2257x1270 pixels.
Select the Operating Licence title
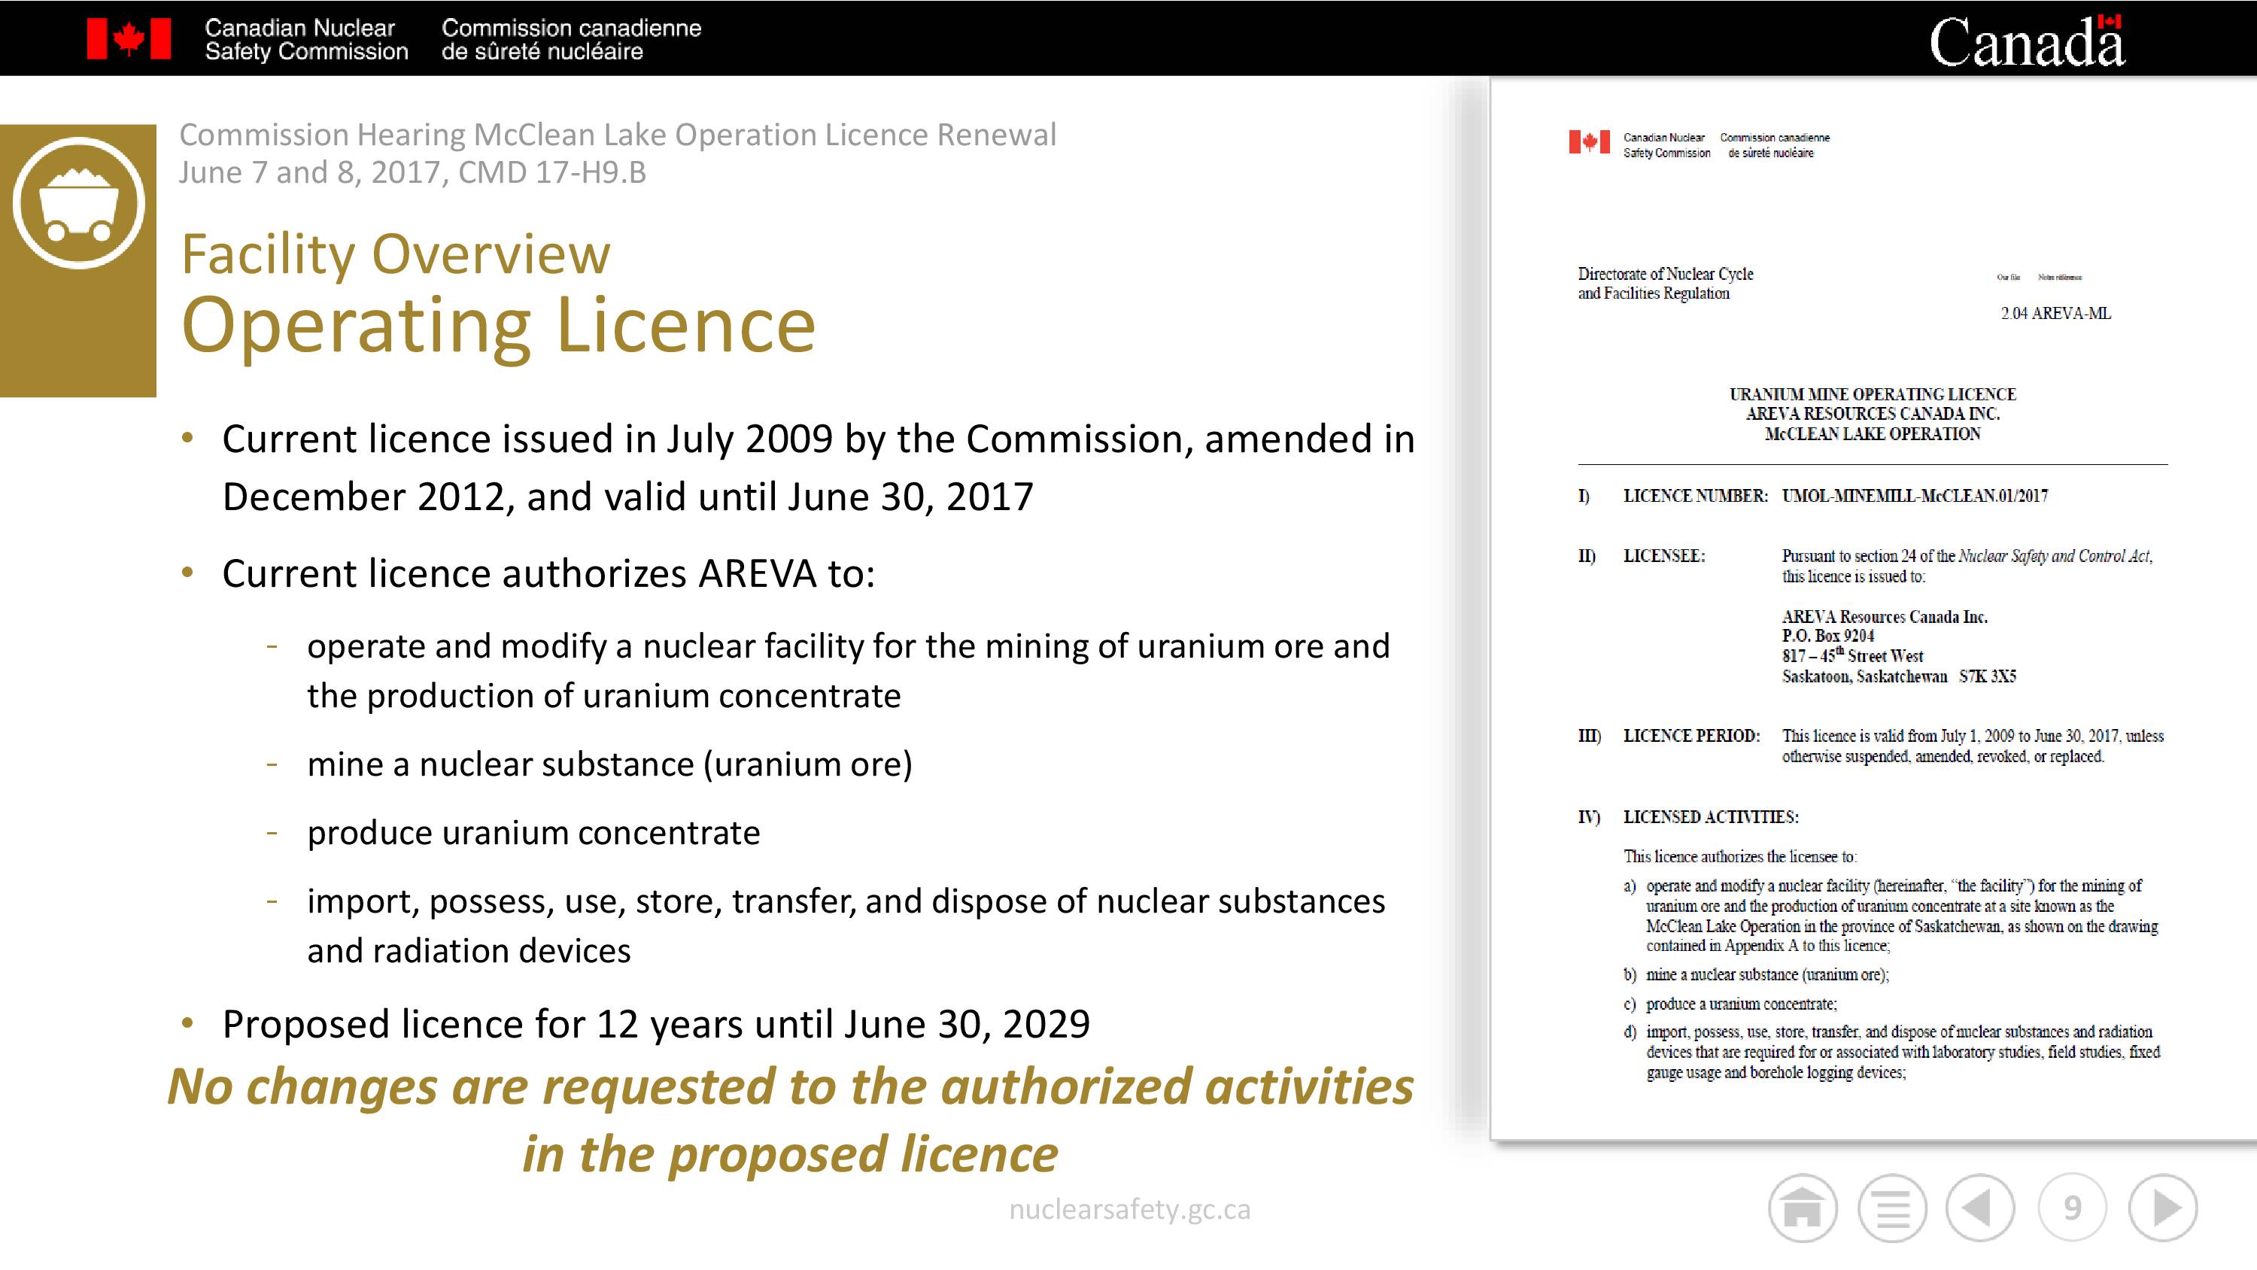(x=499, y=324)
